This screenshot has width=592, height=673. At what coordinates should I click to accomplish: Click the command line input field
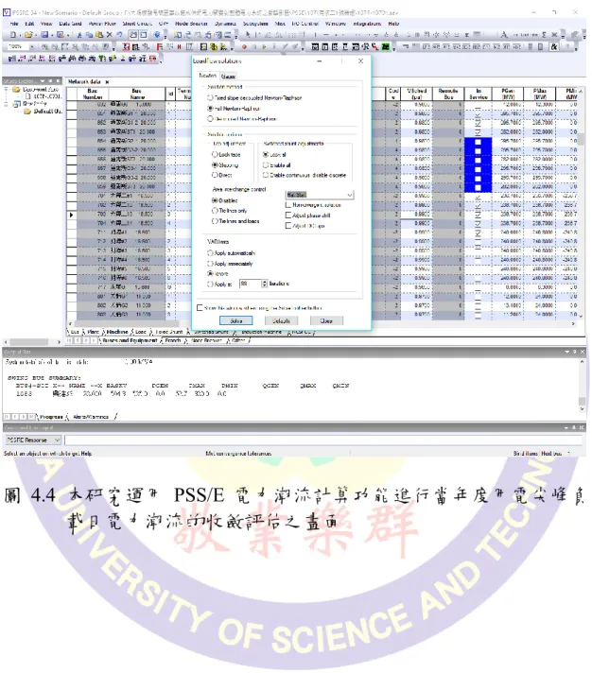(x=323, y=440)
